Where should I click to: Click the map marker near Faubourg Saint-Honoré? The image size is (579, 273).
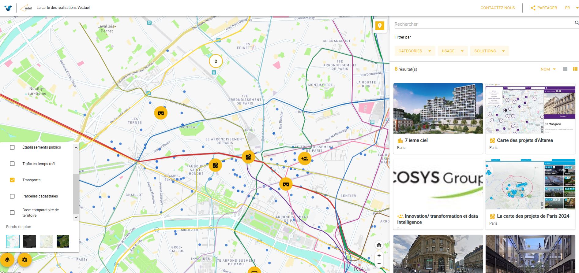(215, 165)
